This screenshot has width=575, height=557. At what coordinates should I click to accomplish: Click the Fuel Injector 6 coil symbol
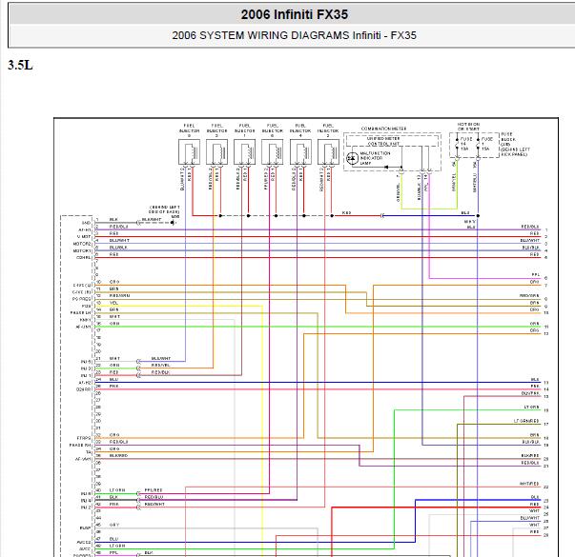coord(273,152)
